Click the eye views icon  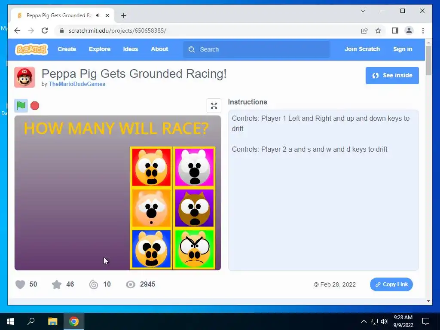pos(131,284)
